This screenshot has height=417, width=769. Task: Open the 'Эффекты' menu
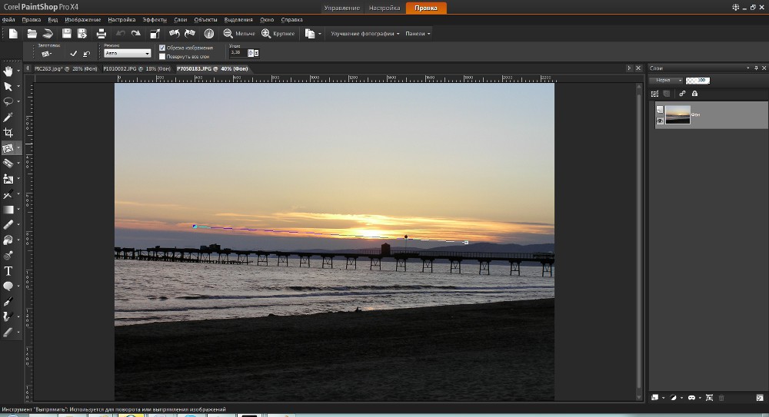click(154, 18)
